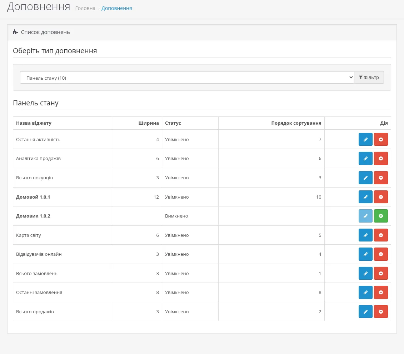The height and width of the screenshot is (354, 404).
Task: Edit the Всього продажів widget
Action: click(365, 312)
